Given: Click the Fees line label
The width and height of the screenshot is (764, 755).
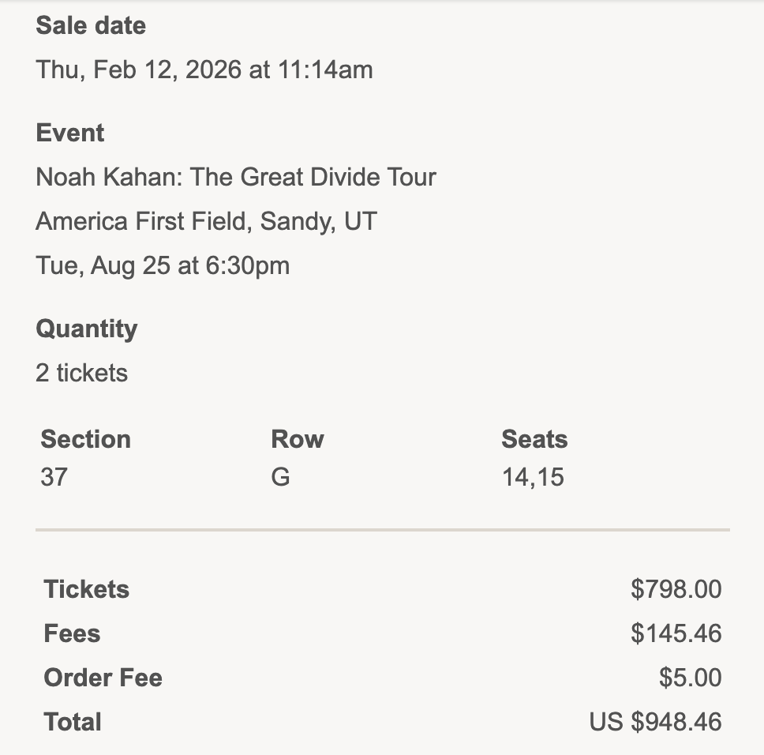Looking at the screenshot, I should (x=72, y=633).
